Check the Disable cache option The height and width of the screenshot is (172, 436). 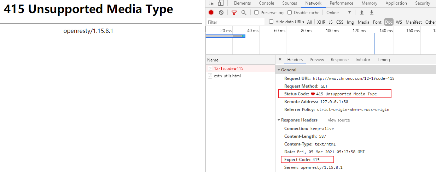click(290, 13)
